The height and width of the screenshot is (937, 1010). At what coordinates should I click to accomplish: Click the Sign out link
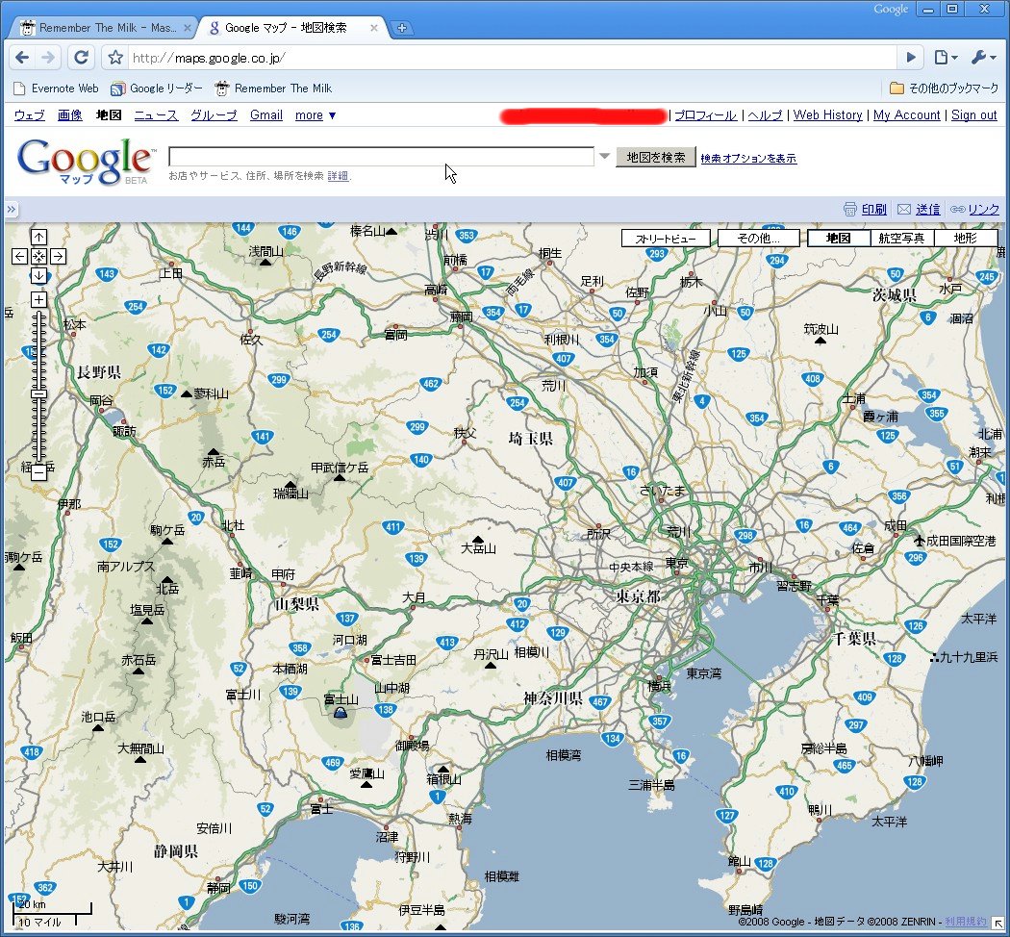coord(973,115)
